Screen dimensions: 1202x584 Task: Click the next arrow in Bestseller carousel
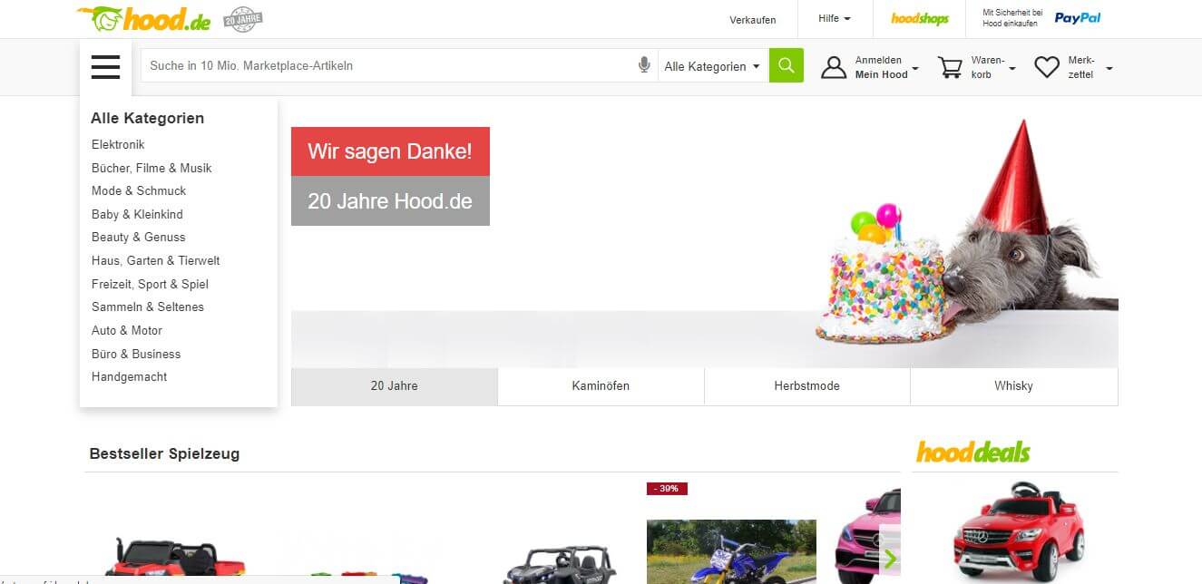click(890, 559)
